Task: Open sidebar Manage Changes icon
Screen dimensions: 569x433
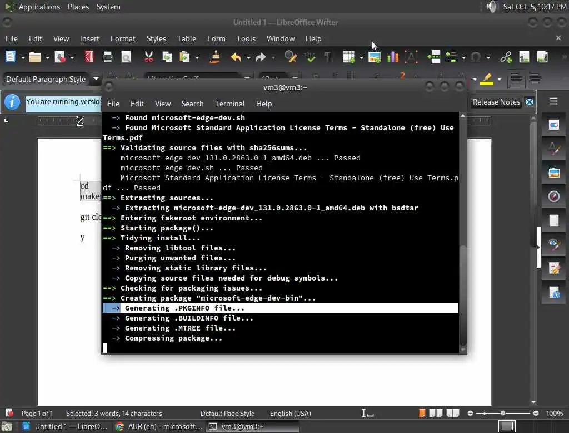Action: coord(554,268)
